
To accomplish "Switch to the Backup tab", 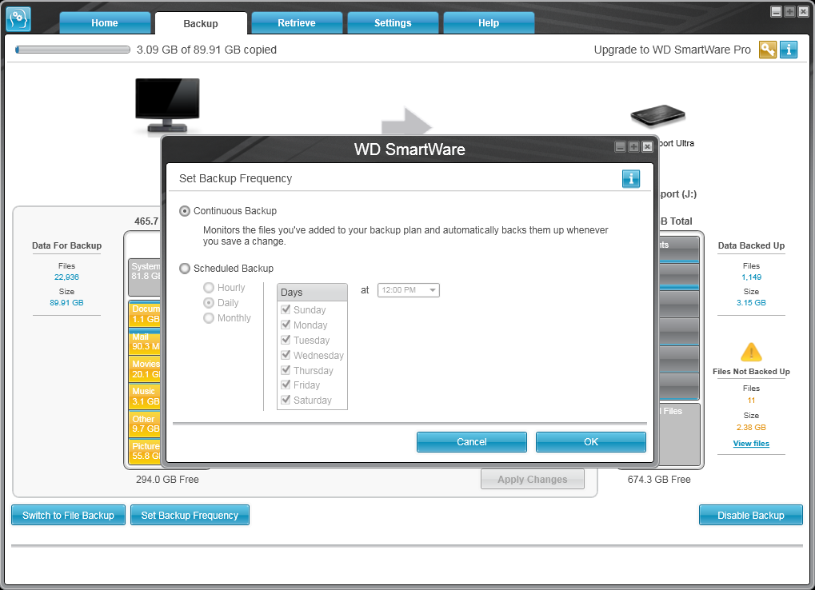I will coord(201,23).
